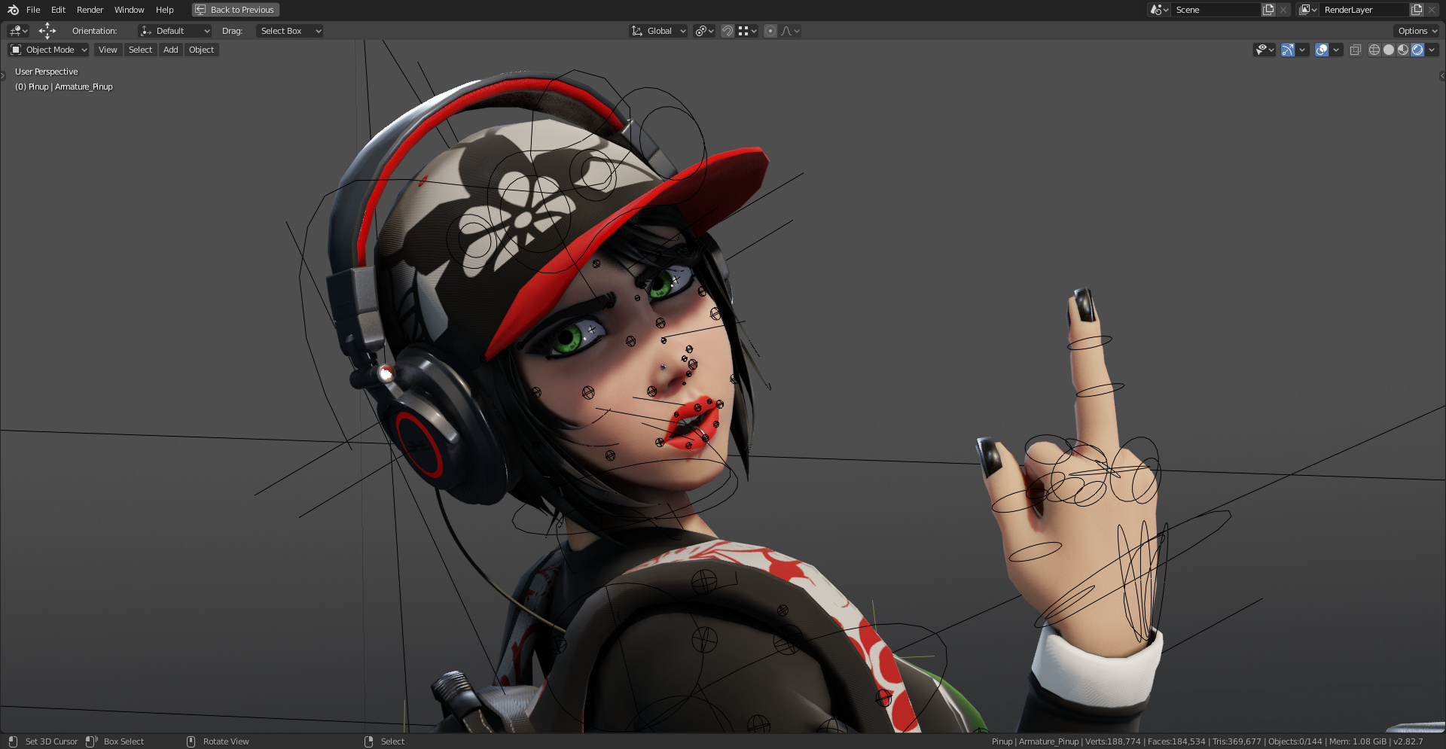
Task: Toggle proportional editing
Action: 770,31
